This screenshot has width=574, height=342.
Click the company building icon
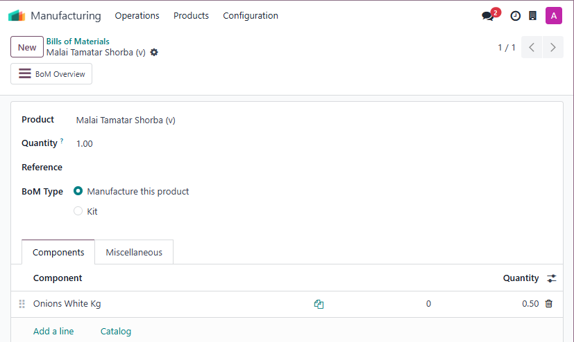532,16
